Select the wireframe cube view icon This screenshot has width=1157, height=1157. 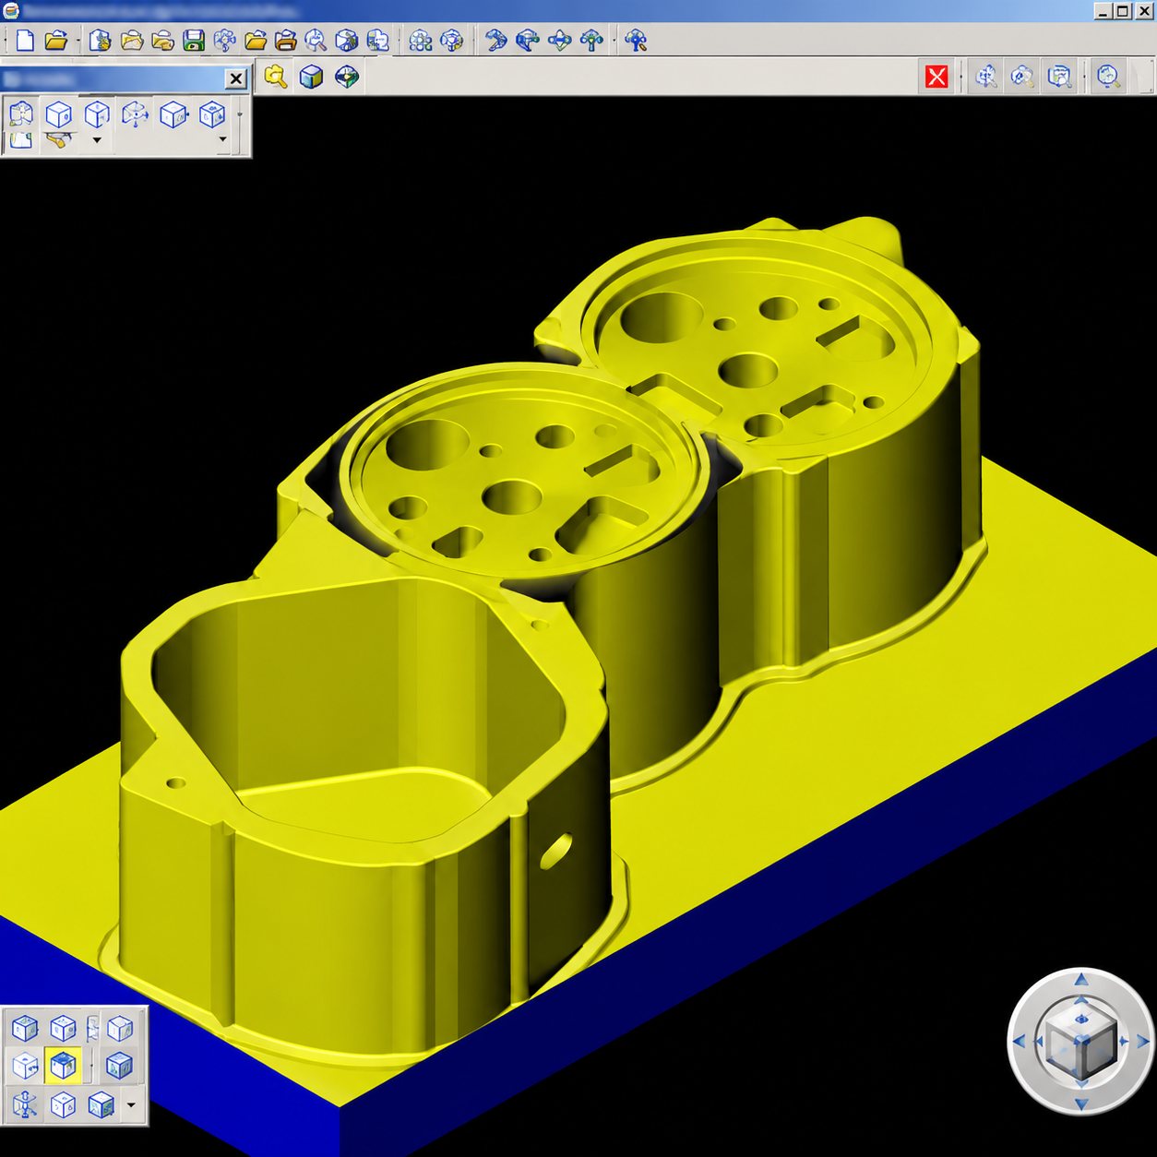pos(59,114)
